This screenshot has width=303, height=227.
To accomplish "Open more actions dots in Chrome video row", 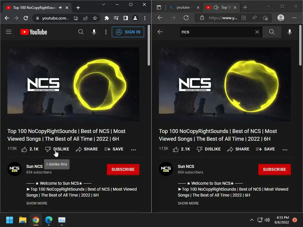I will (x=133, y=150).
